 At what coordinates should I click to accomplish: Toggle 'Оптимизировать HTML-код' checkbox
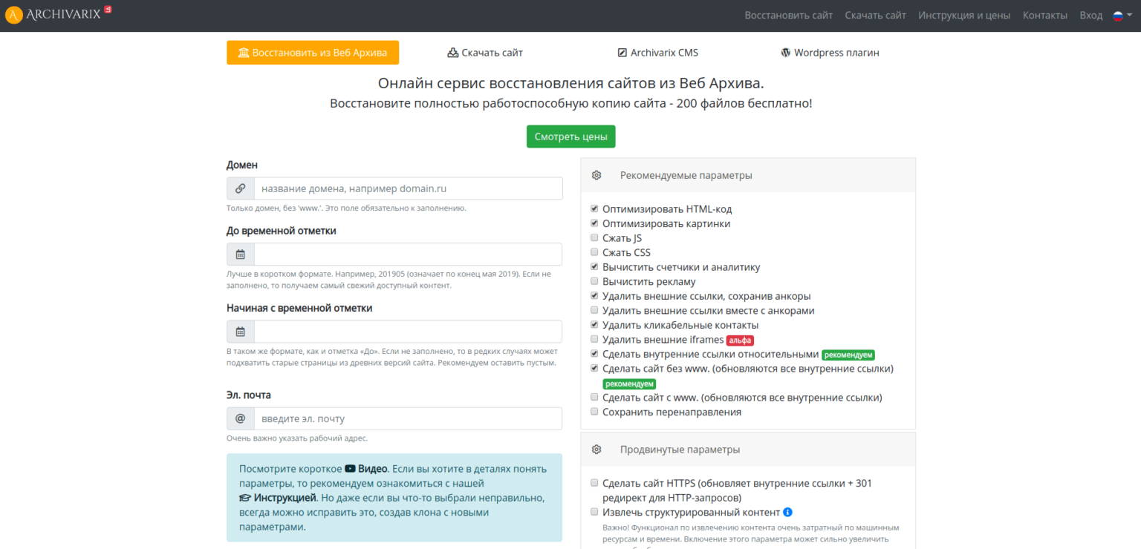[x=594, y=209]
